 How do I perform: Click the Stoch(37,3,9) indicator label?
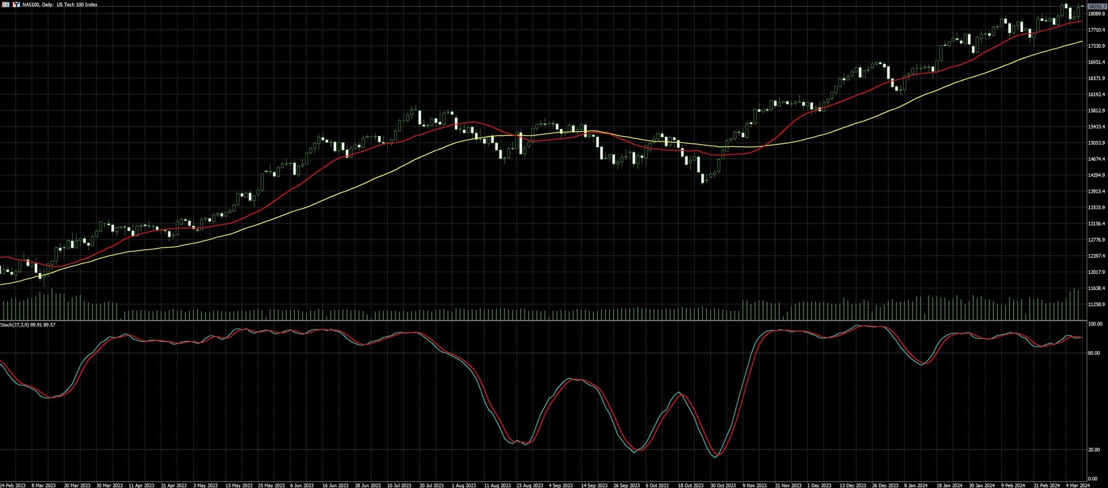coord(28,325)
